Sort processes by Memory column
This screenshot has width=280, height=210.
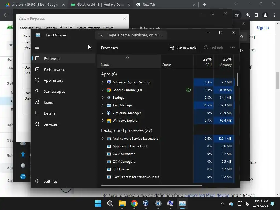tap(223, 62)
